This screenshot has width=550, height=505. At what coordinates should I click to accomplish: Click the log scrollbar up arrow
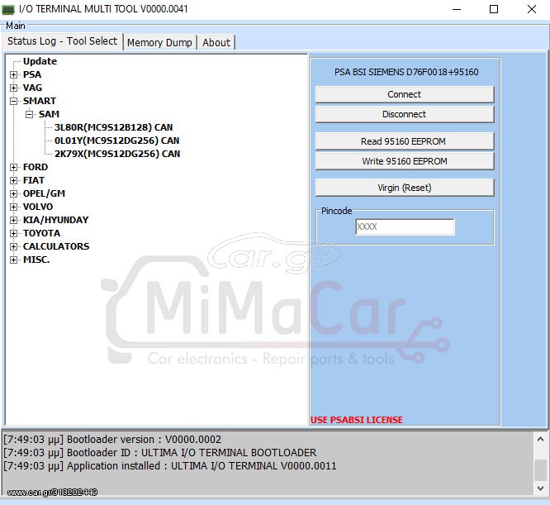pos(540,439)
